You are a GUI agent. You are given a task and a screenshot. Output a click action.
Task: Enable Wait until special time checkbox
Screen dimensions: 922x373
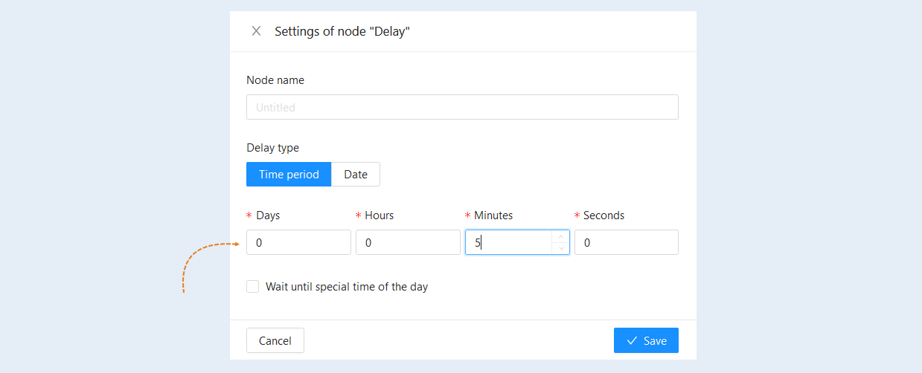tap(253, 286)
